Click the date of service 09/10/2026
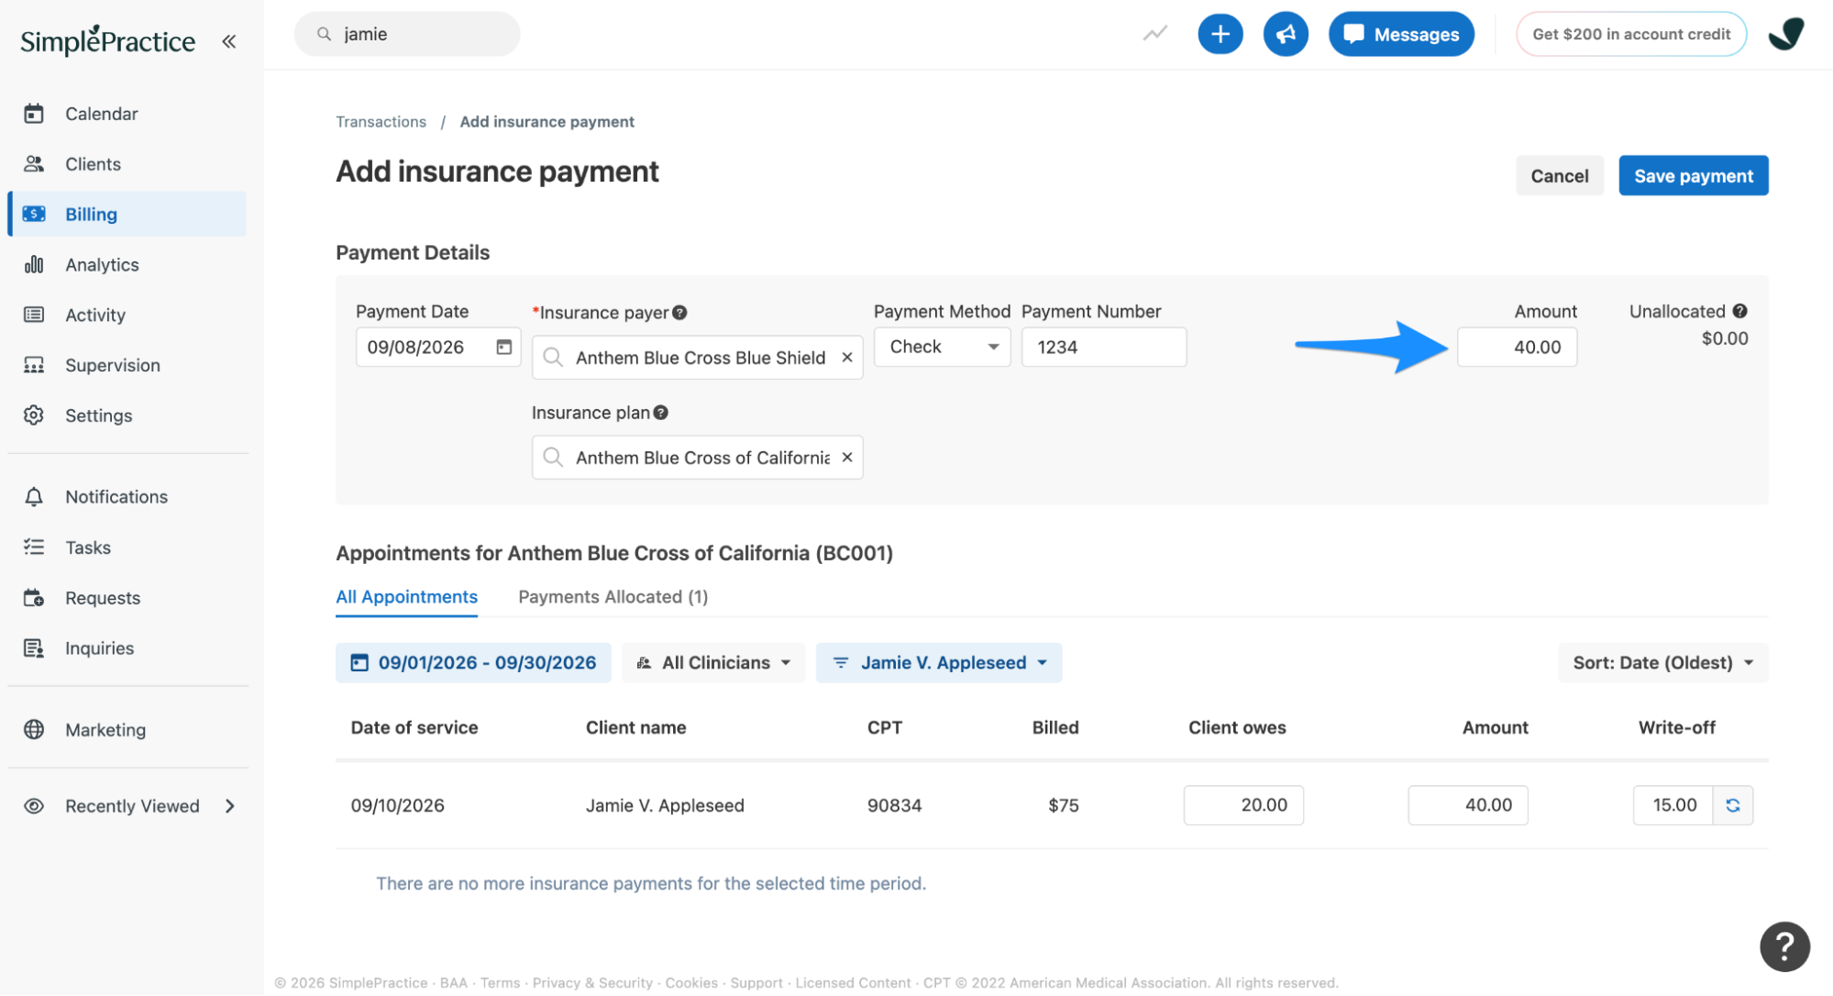Screen dimensions: 1833x996 [x=397, y=806]
